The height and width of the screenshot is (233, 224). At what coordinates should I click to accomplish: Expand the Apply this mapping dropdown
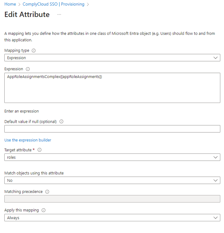coord(112,218)
